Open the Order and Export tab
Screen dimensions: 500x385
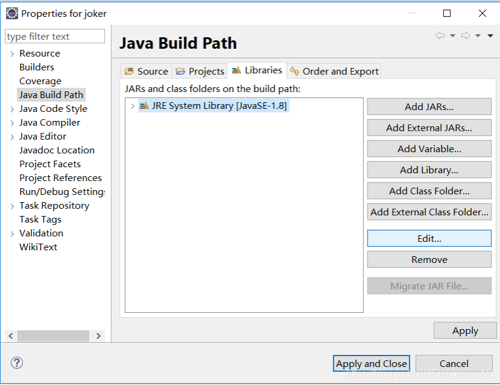point(334,71)
